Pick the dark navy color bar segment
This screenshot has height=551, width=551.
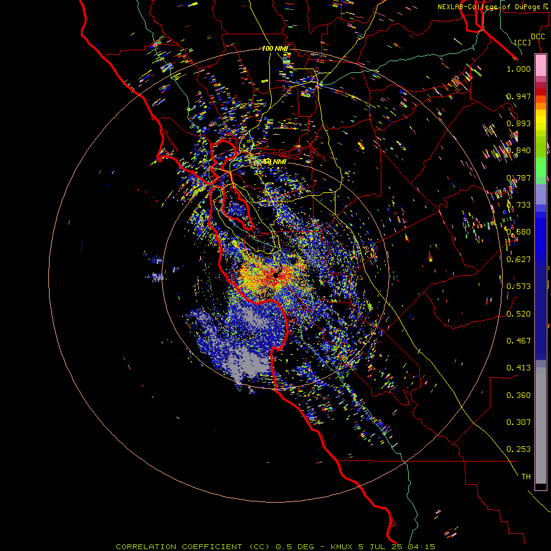541,309
